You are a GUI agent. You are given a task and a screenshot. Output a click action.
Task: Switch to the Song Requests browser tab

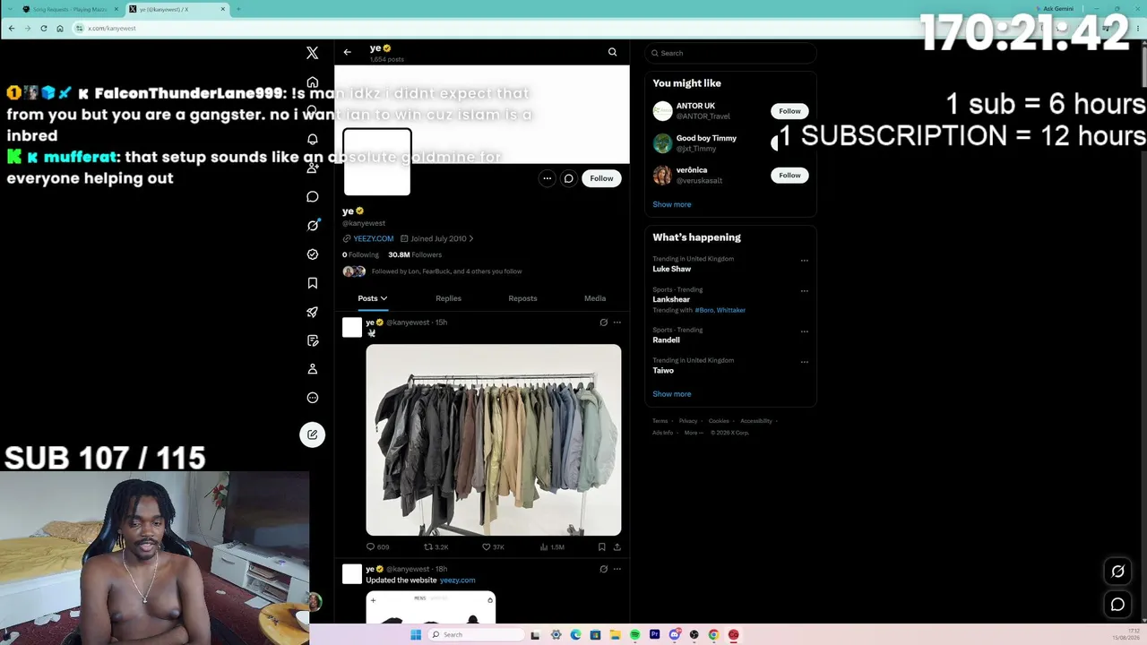coord(67,9)
